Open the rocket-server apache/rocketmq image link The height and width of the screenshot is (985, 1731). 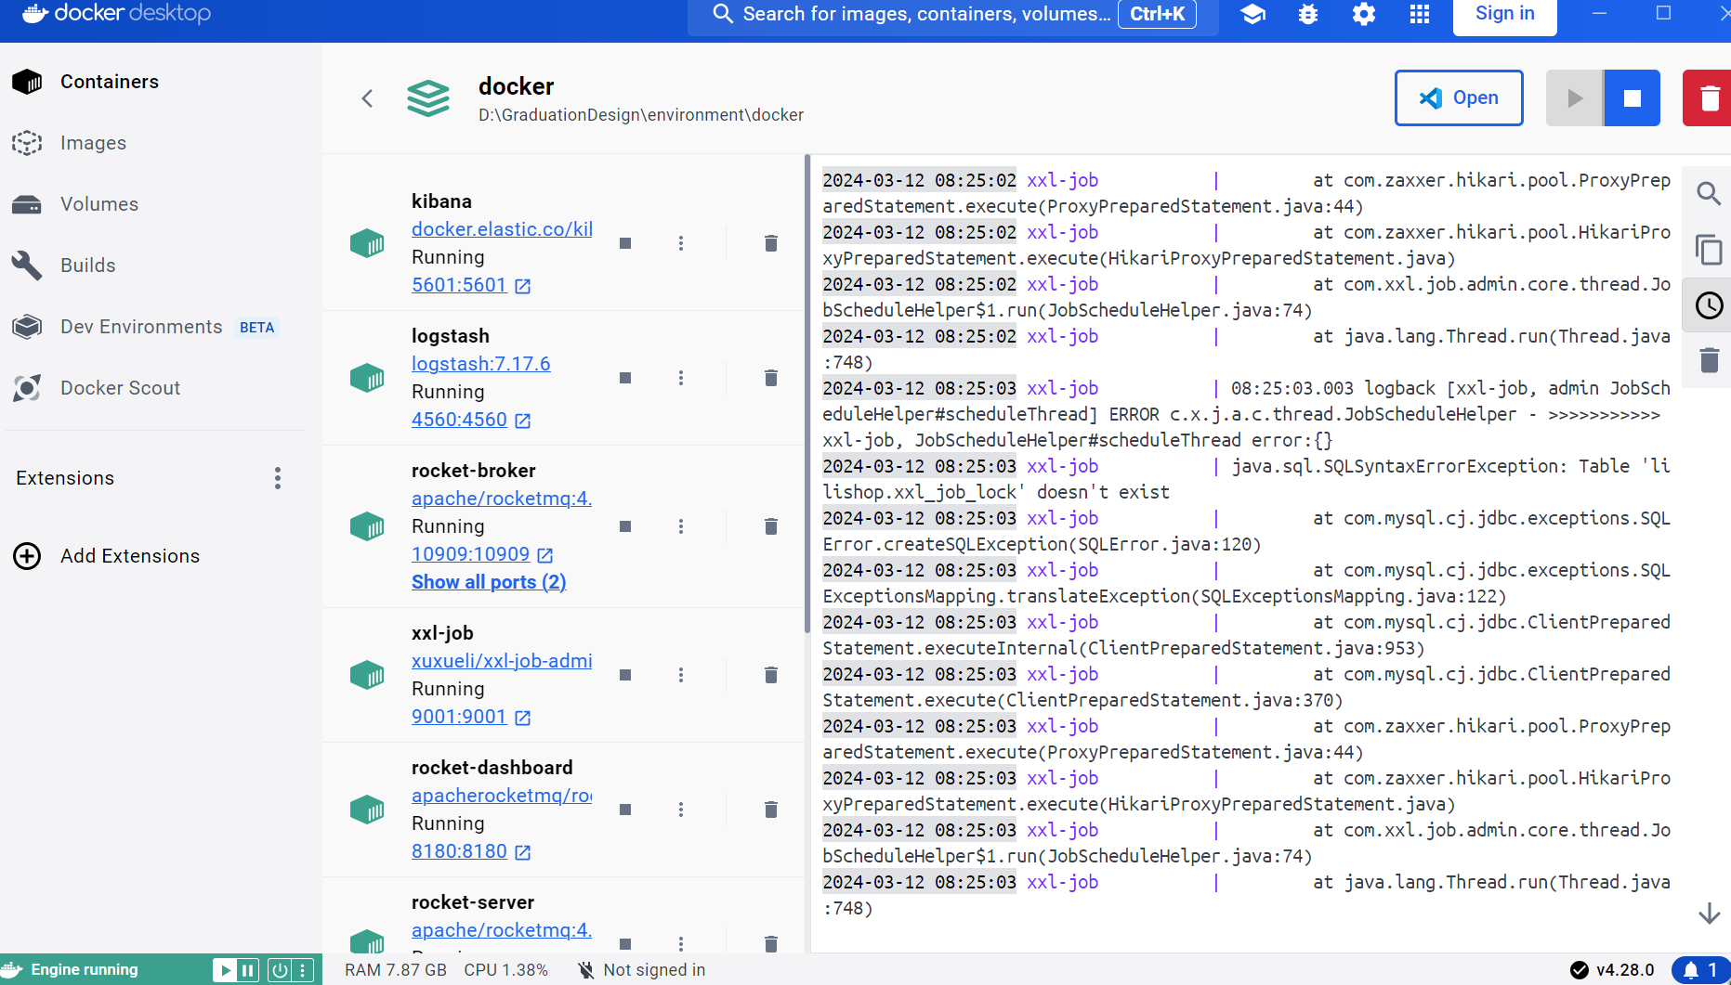point(502,930)
